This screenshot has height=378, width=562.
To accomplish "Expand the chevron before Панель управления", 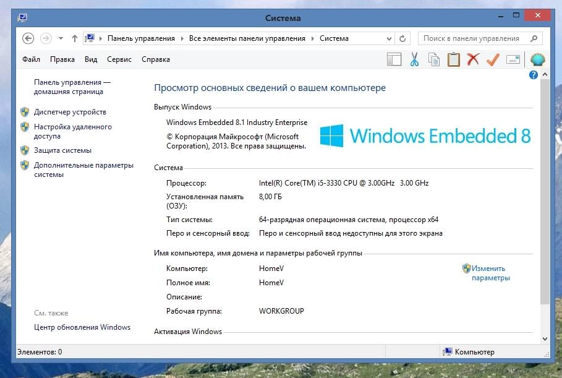I will pyautogui.click(x=101, y=38).
